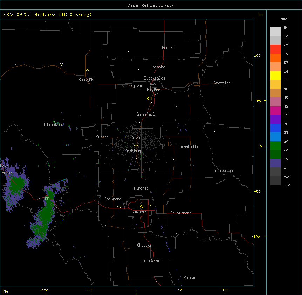Viewport: 302px width, 295px height.
Task: Click the timestamp 2023/09/27 05:47:03 UTC
Action: (35, 15)
